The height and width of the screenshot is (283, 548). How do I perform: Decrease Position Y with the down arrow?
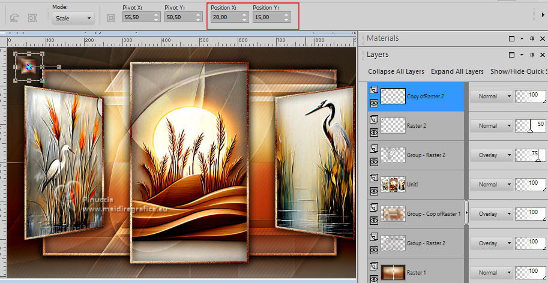tap(286, 20)
